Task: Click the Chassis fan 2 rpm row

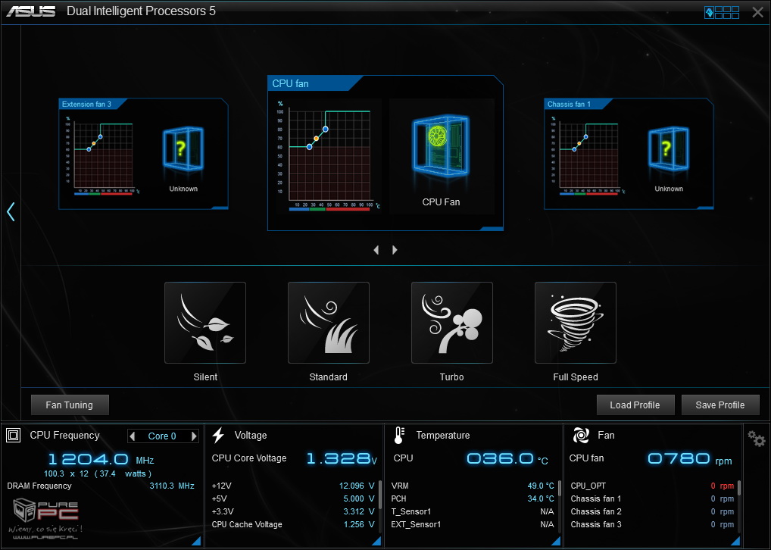Action: click(x=652, y=511)
